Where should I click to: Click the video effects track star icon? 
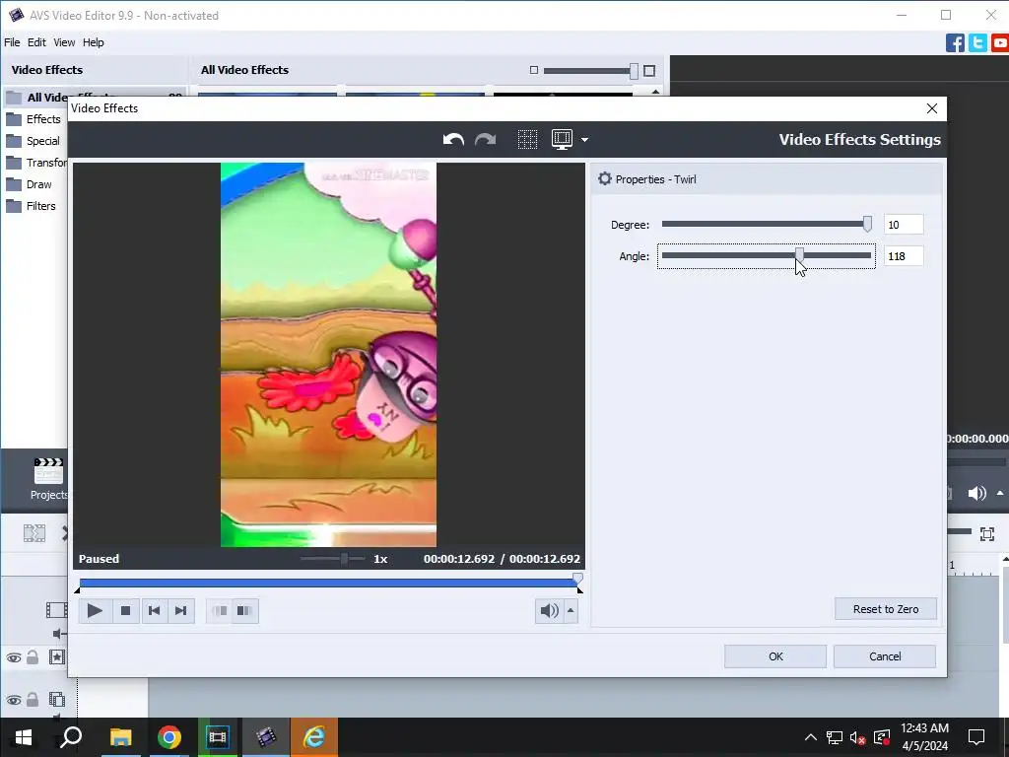point(56,657)
